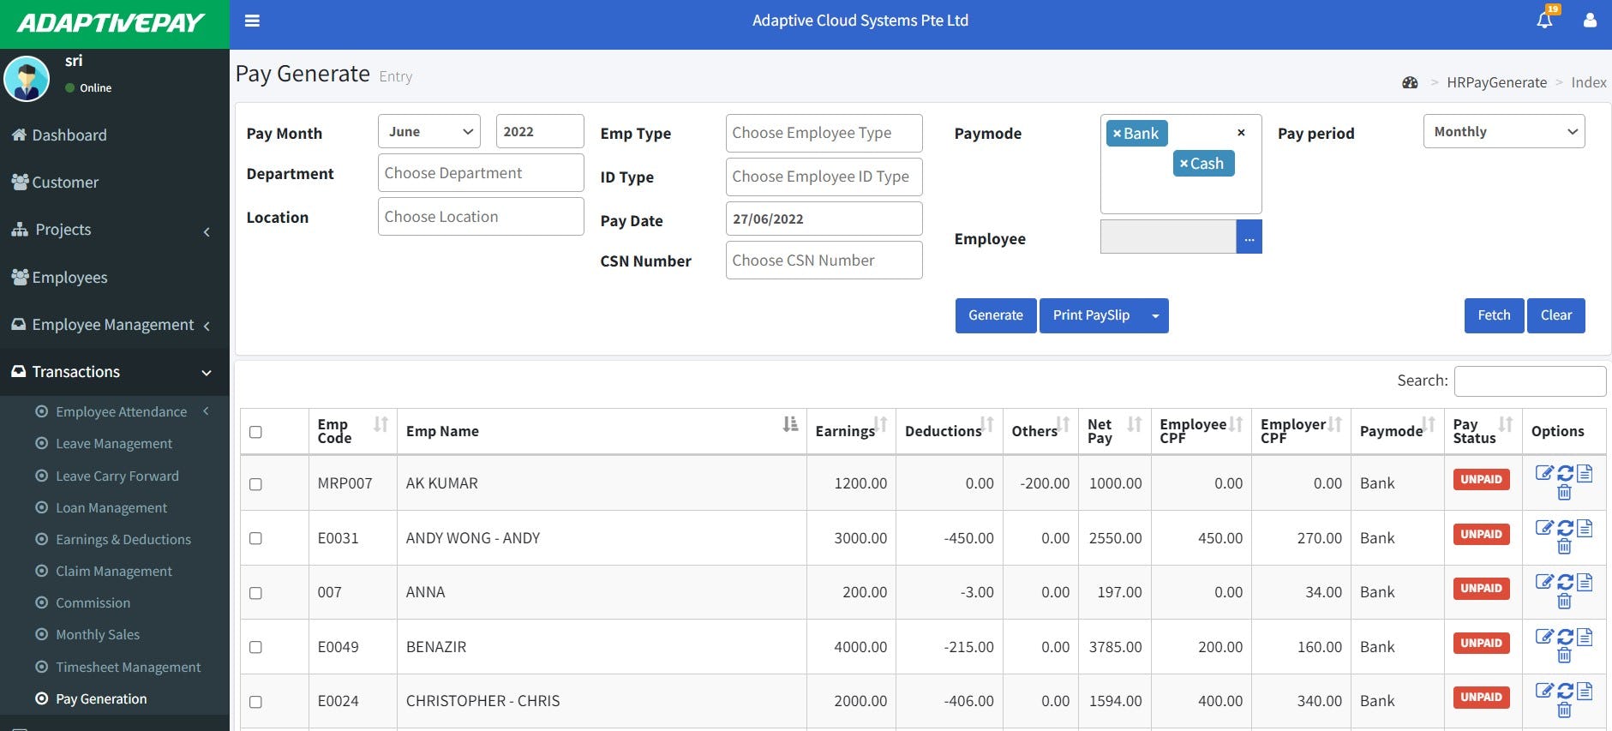Open the Choose Employee ID Type selector
Image resolution: width=1612 pixels, height=731 pixels.
pyautogui.click(x=824, y=177)
